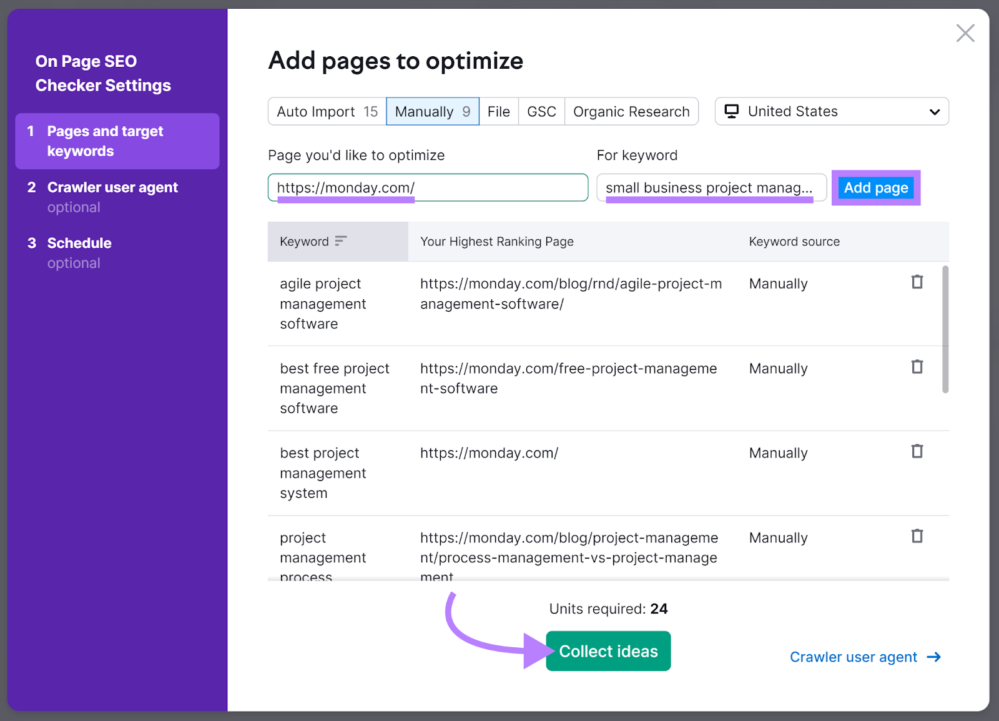Click the agile-project-management-software URL
The image size is (999, 721).
[x=571, y=294]
